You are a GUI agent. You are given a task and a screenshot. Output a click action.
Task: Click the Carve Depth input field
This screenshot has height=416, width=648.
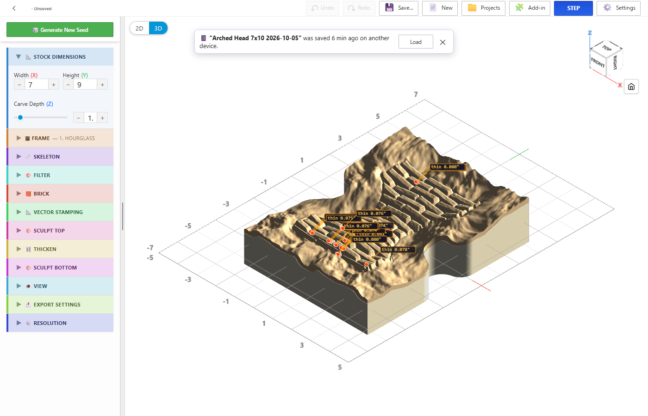[x=91, y=118]
